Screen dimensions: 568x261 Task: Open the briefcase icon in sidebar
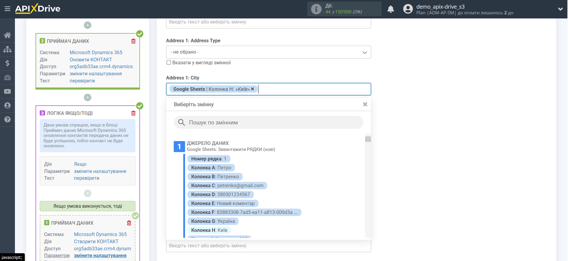click(x=7, y=77)
